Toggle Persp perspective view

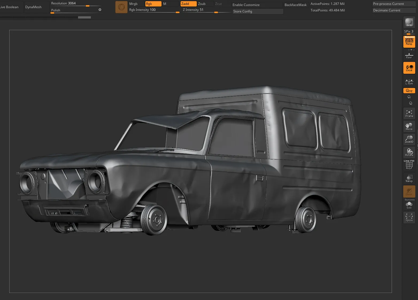pos(409,41)
